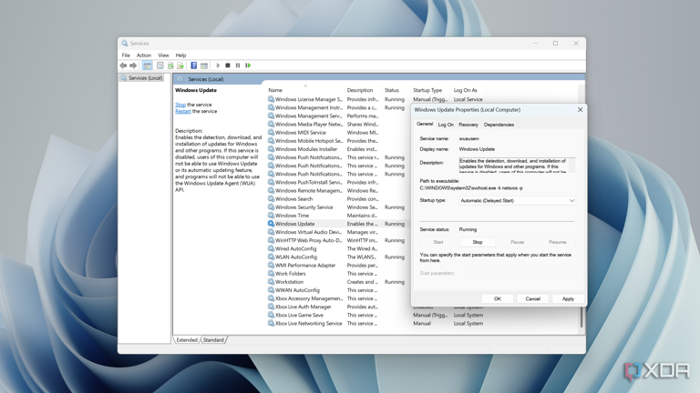The image size is (700, 393).
Task: Sort by the Status column header
Action: coord(396,90)
